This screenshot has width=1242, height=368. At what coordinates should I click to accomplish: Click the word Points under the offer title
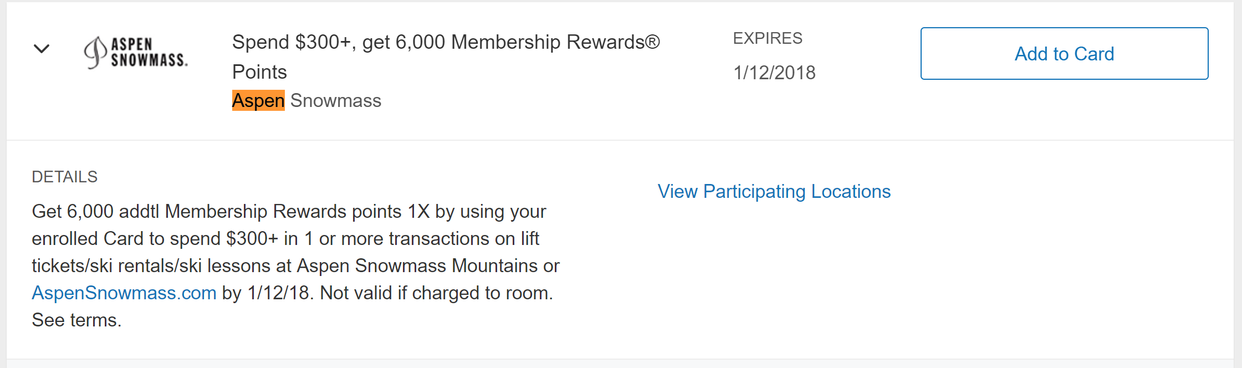point(259,72)
